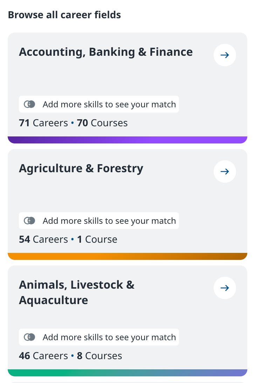Open the Agriculture & Forestry title
The image size is (255, 383).
pos(81,168)
